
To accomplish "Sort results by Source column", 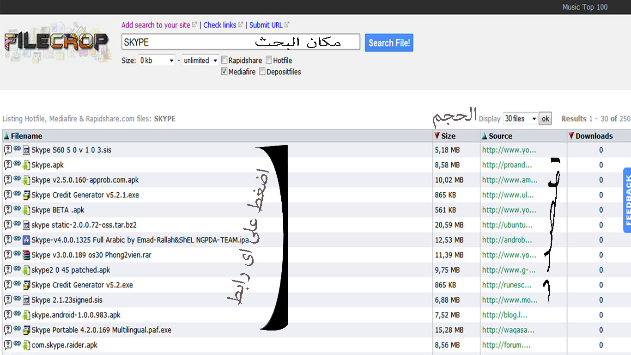I will [x=497, y=136].
